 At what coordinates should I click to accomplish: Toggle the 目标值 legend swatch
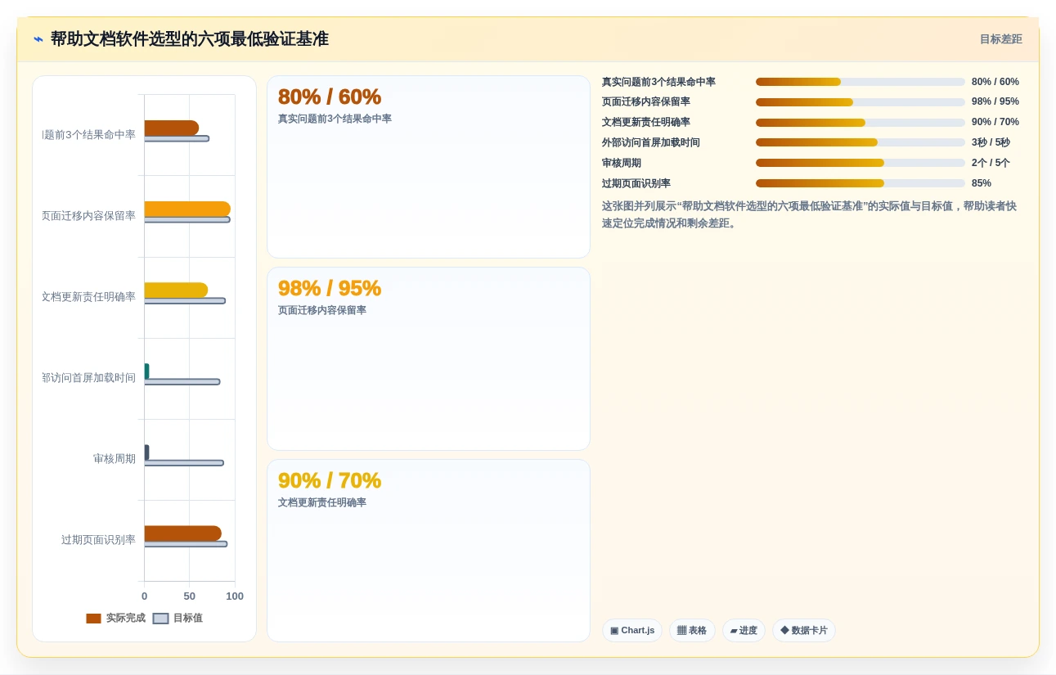pos(160,619)
